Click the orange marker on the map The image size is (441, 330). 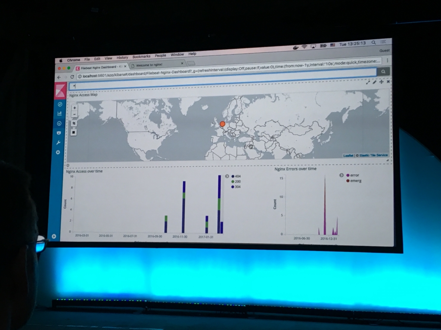223,124
